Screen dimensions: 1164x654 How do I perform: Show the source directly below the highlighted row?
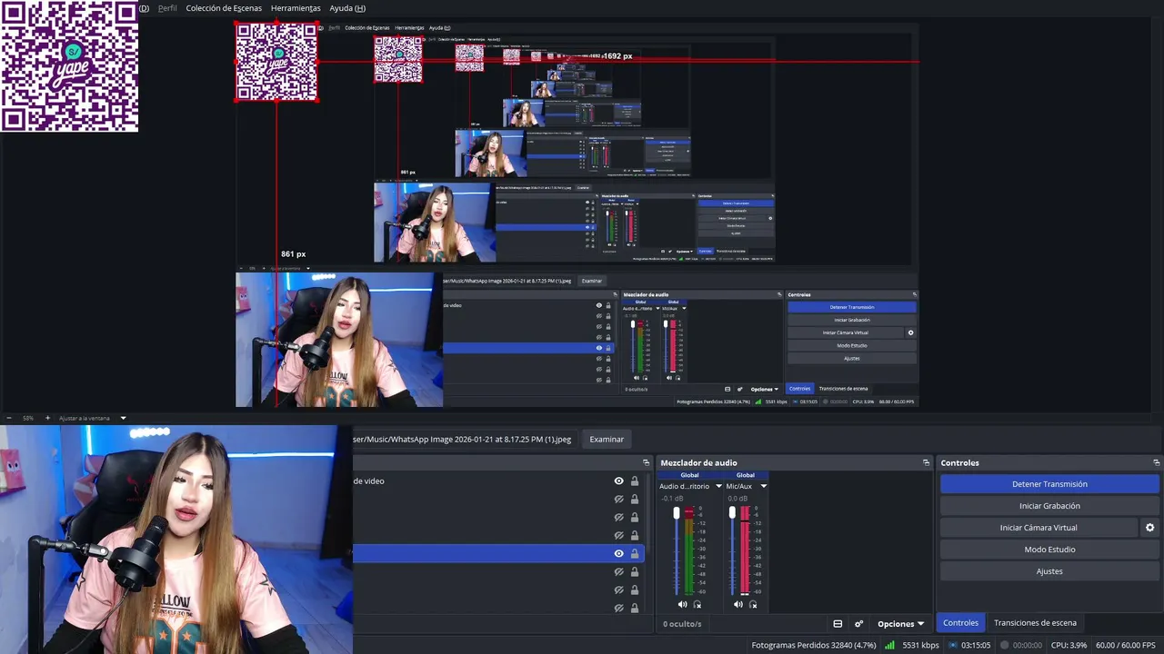click(x=619, y=572)
